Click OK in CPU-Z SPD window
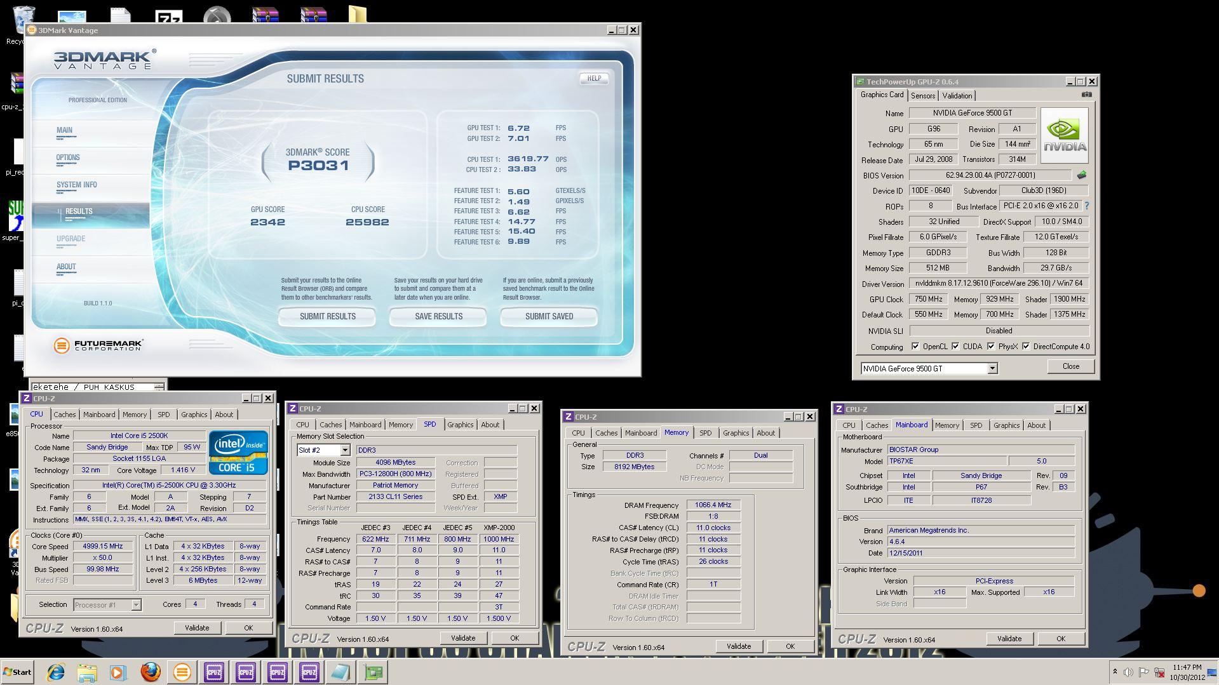 click(x=515, y=638)
